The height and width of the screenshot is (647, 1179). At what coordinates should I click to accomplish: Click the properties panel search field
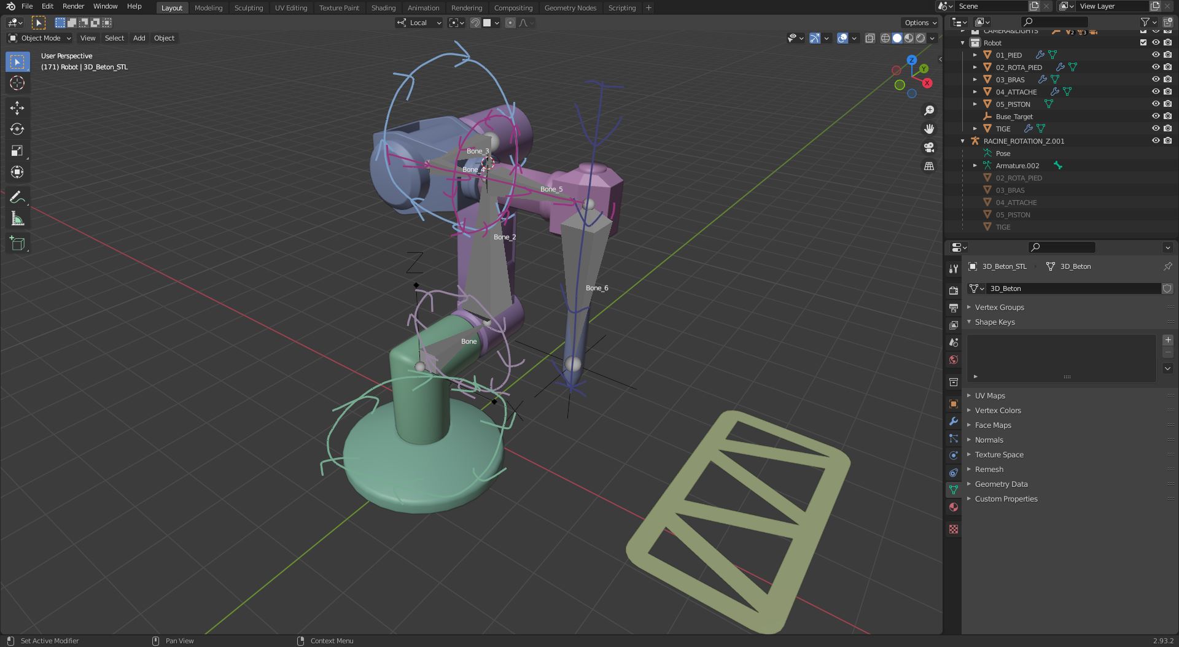(x=1062, y=247)
